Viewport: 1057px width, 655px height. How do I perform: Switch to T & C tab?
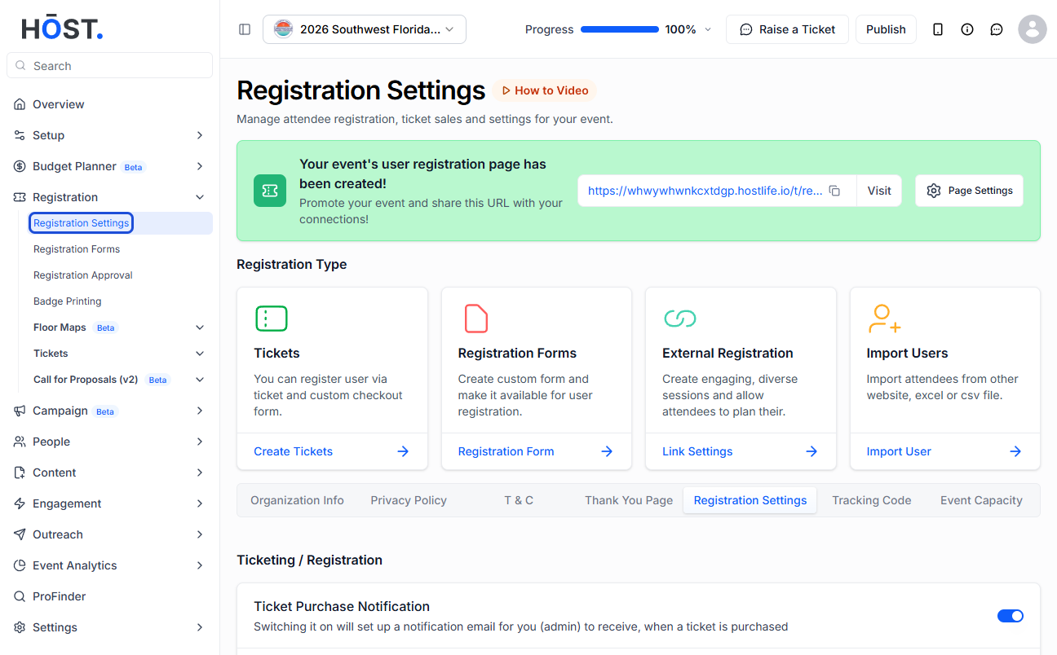[519, 500]
